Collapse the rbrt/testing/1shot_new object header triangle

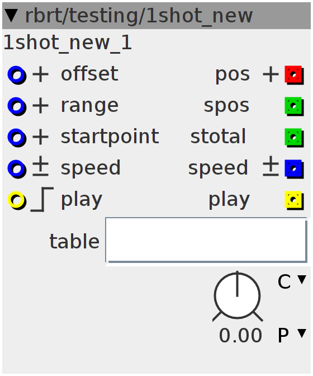[x=11, y=16]
